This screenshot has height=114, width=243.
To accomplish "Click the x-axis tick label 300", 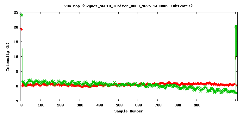I will (80, 105).
